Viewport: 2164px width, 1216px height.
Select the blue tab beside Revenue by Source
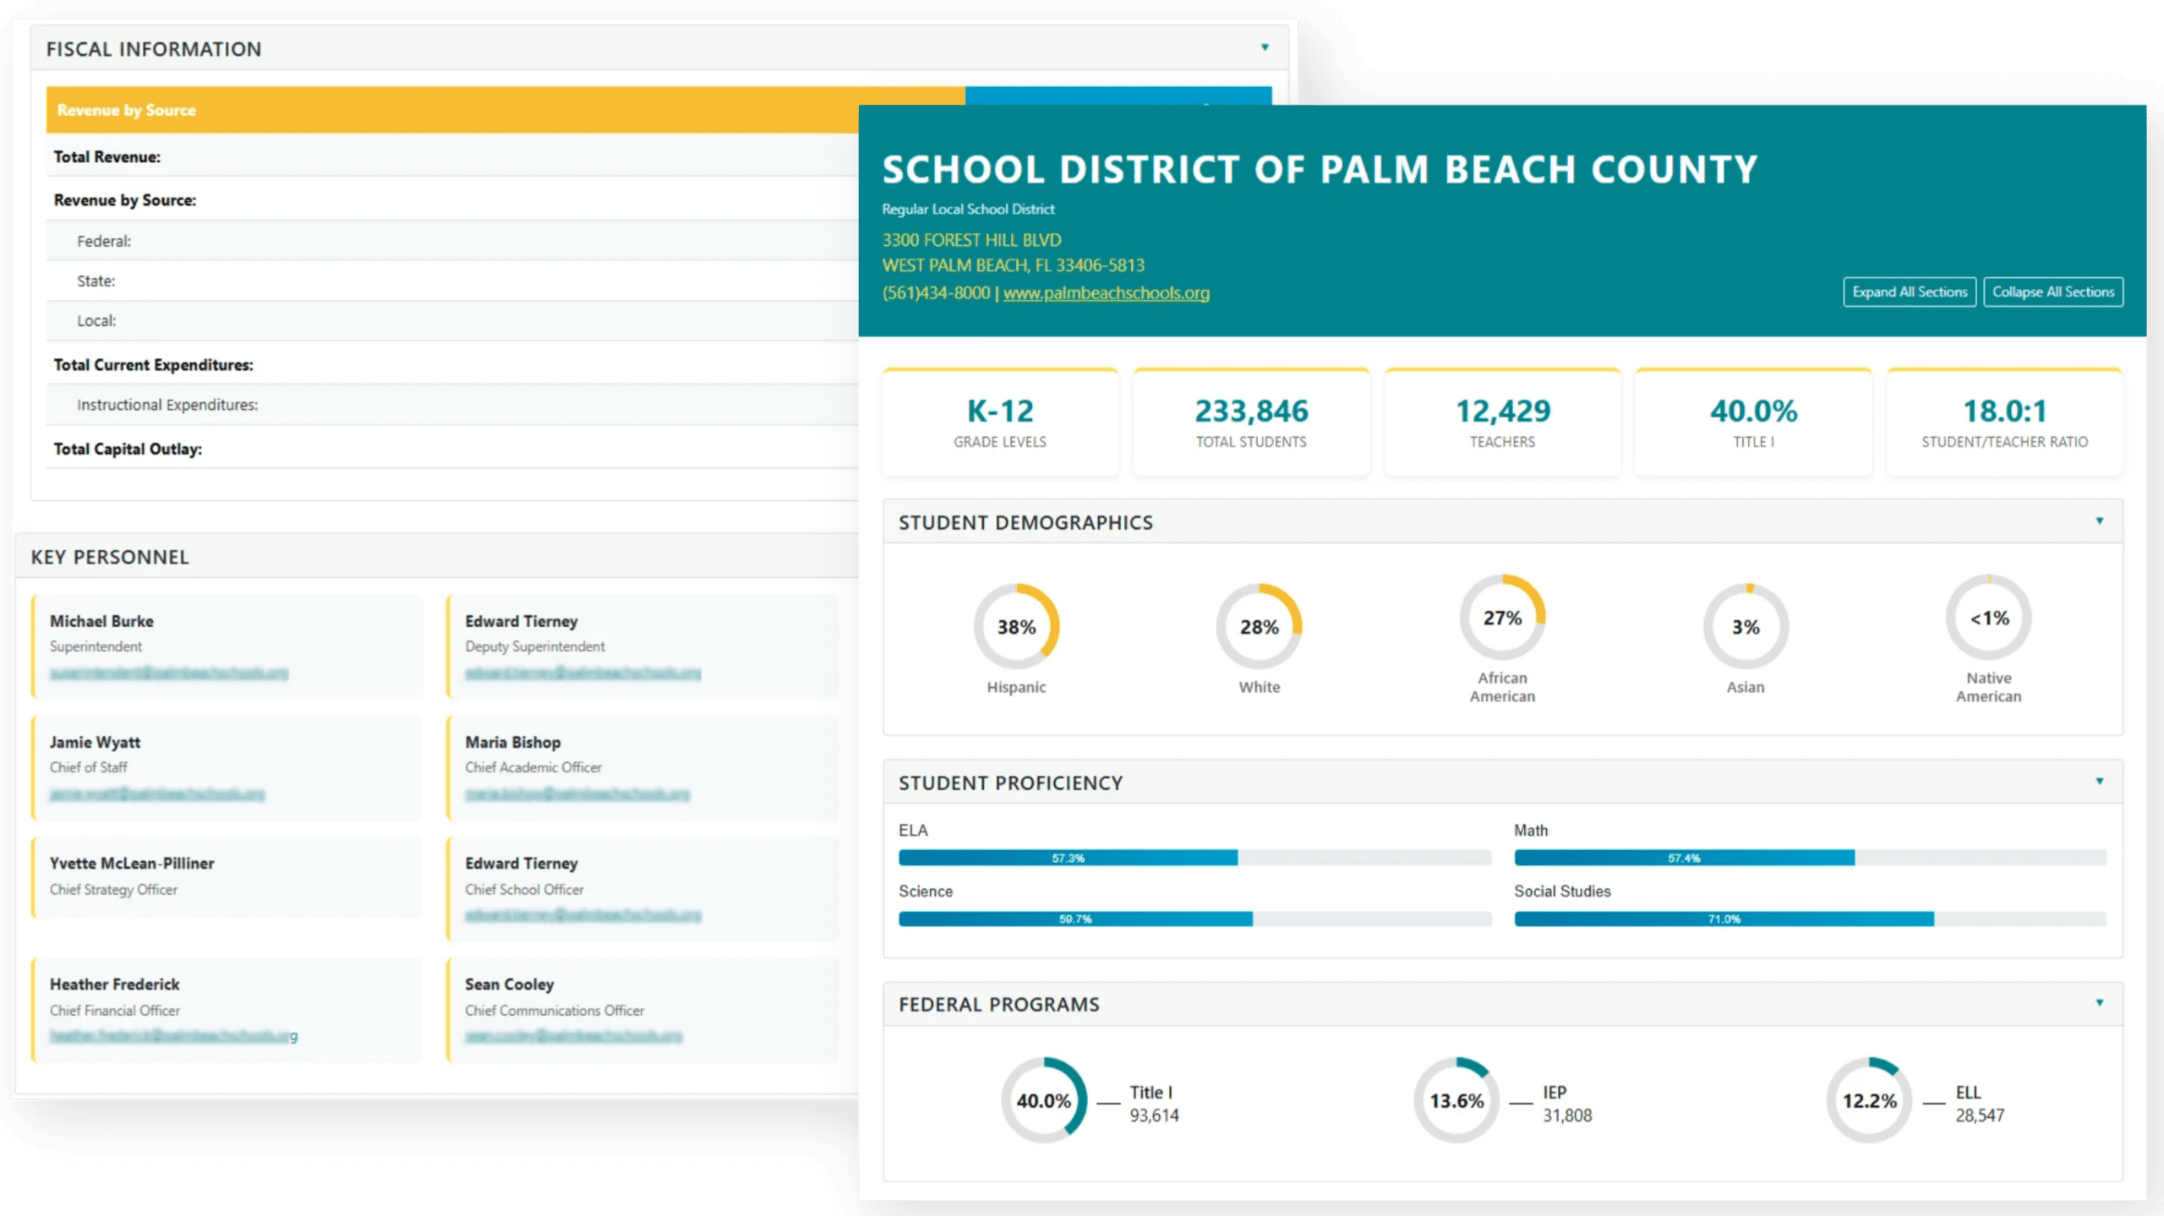1118,95
